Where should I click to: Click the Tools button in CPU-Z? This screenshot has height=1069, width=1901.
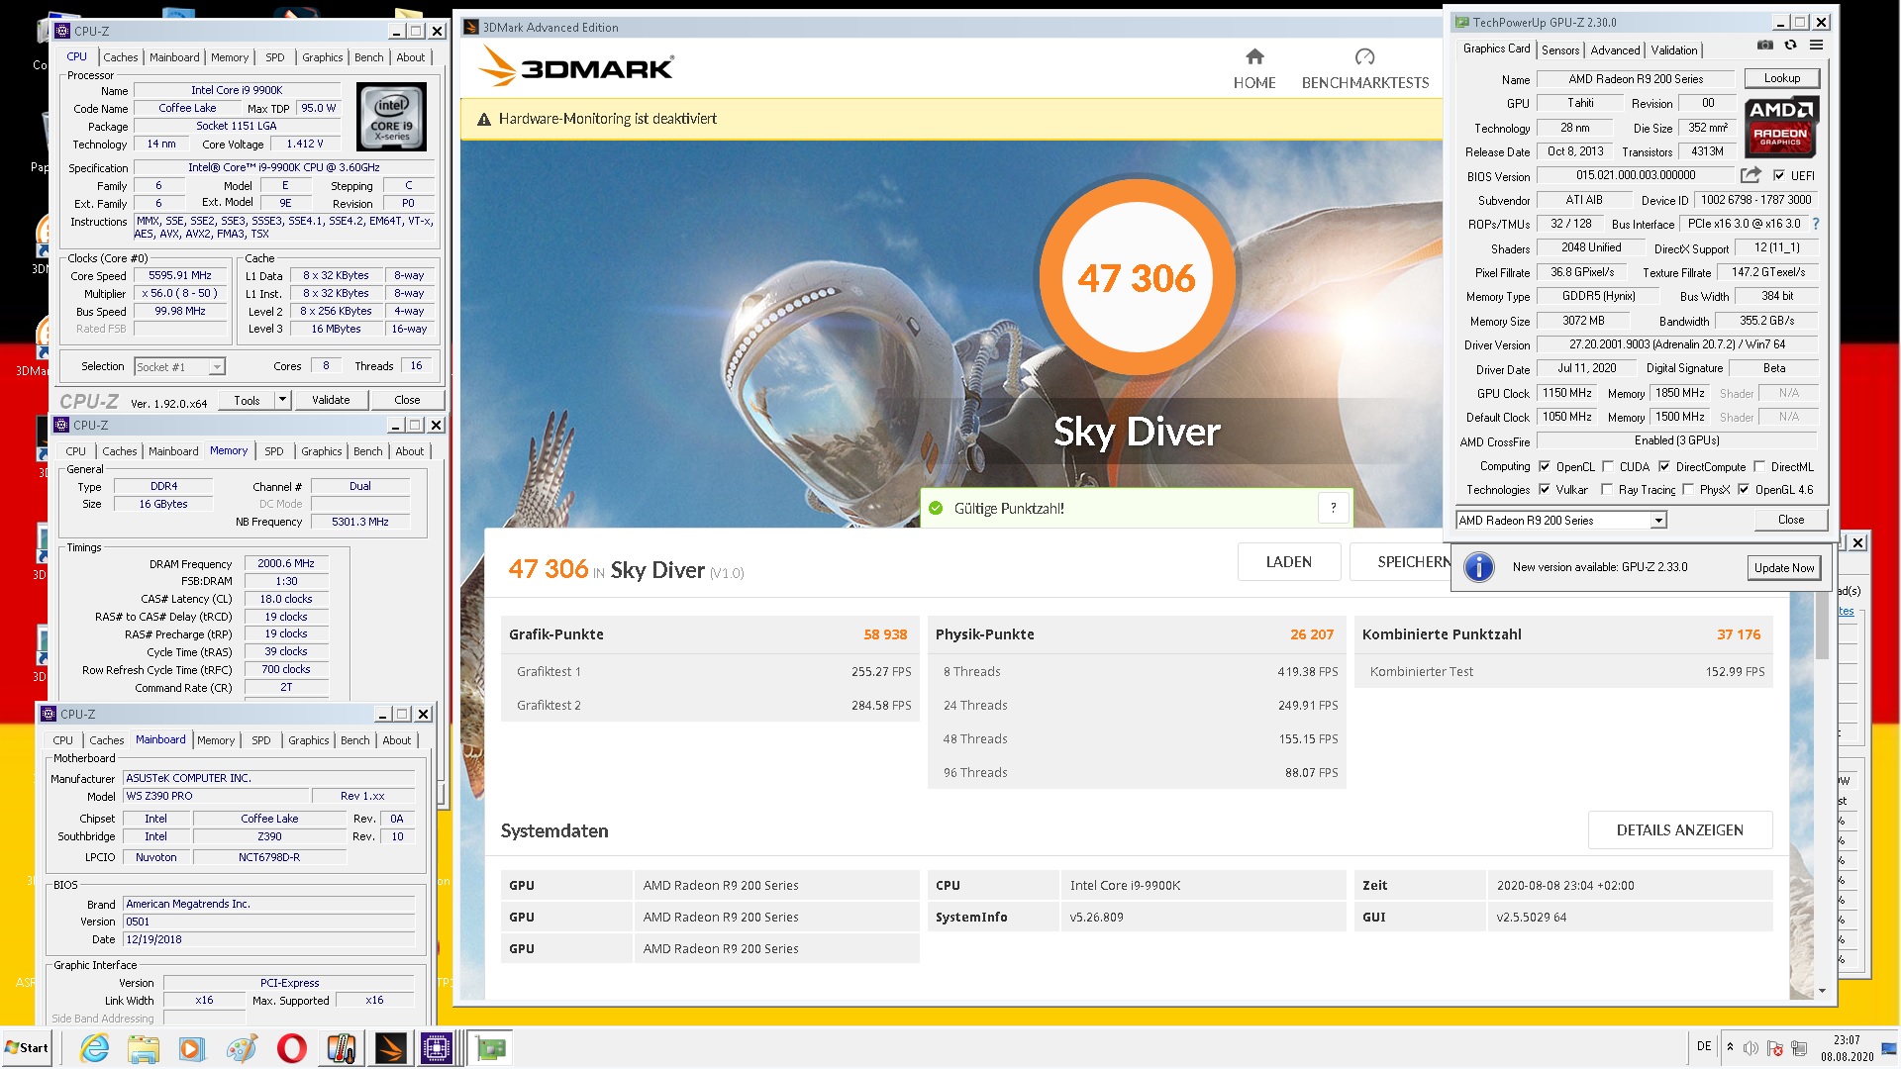[247, 400]
